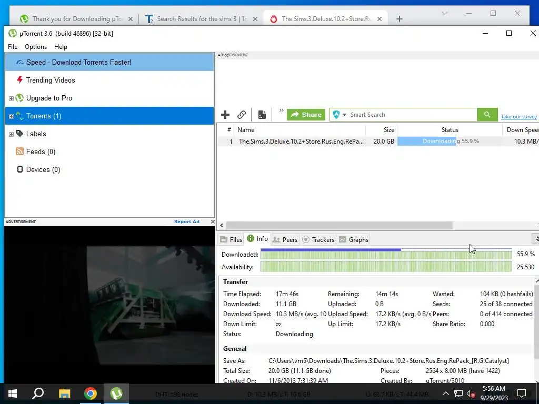Click the Downloading 55.9 % status bar

pos(450,141)
